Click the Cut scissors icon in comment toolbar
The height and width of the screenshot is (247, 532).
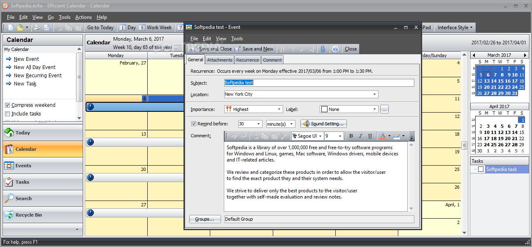point(256,136)
